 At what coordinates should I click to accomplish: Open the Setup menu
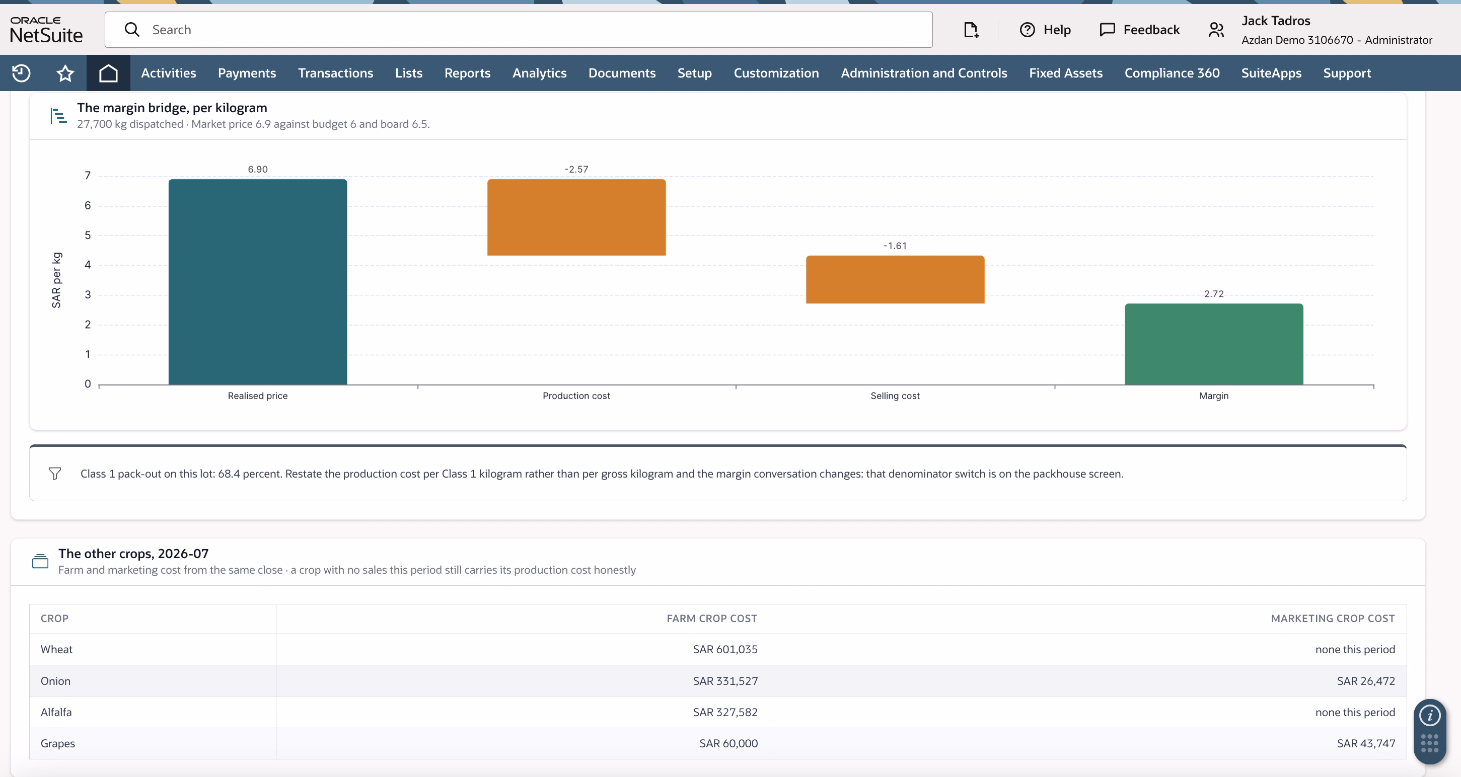tap(694, 73)
